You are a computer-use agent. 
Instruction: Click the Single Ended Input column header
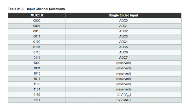(124, 15)
